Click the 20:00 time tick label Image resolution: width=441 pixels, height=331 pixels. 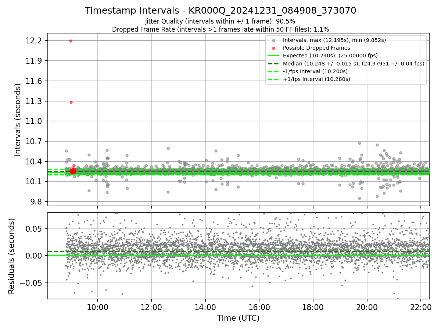367,307
